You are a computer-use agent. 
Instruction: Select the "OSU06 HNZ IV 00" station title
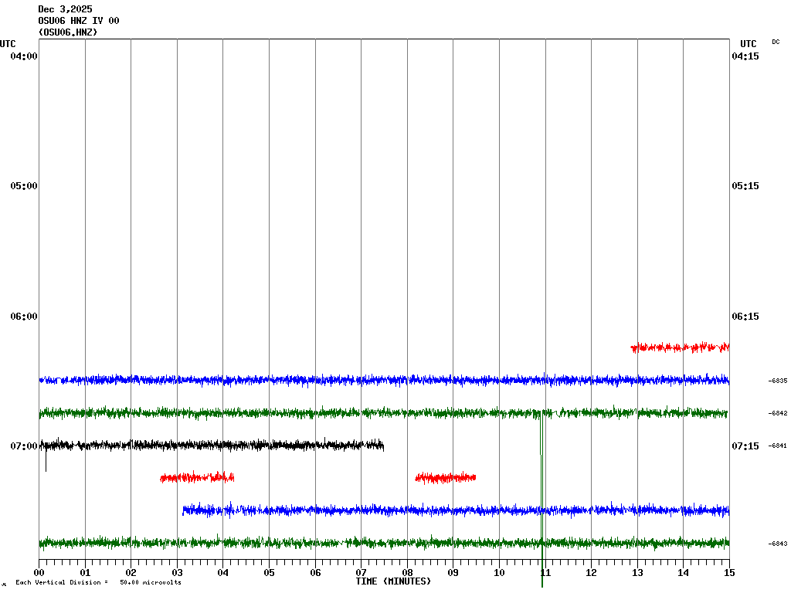[x=78, y=21]
